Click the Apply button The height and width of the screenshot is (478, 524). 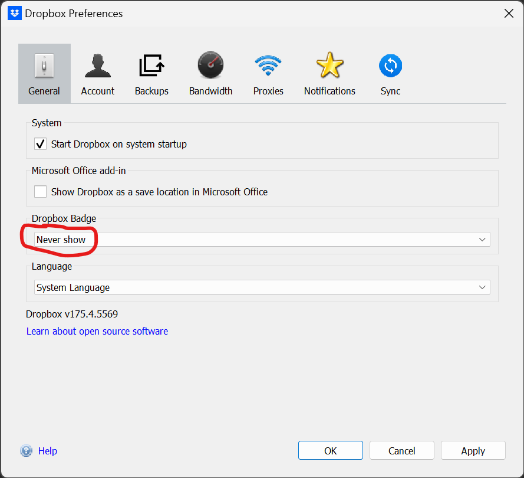pos(473,451)
